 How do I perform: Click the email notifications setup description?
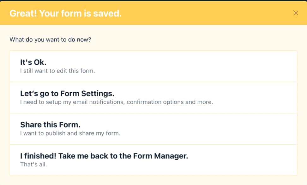pos(116,102)
